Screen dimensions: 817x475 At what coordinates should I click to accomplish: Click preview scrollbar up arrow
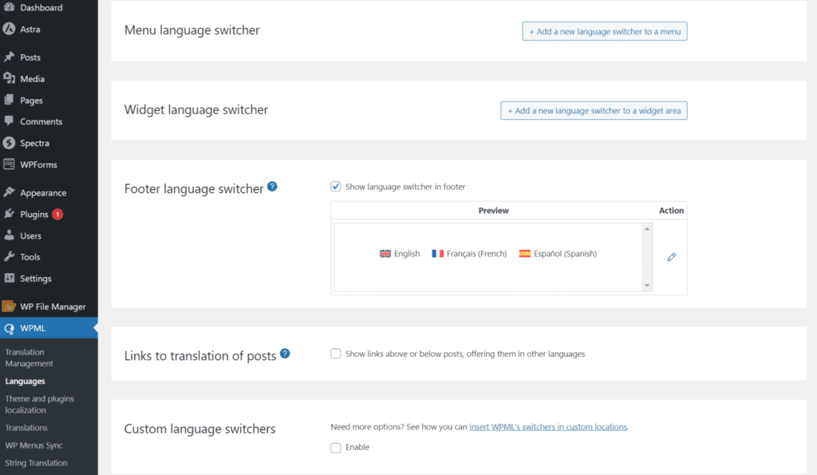pos(646,229)
